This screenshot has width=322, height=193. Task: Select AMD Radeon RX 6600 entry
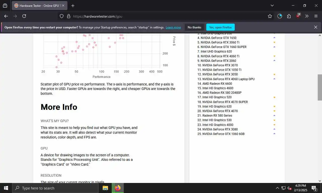(217, 84)
